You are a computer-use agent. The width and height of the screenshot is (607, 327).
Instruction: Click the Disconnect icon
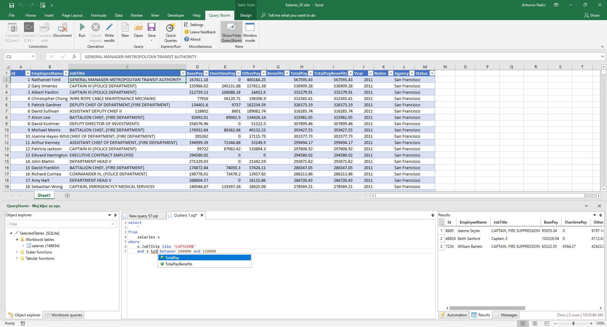(62, 28)
